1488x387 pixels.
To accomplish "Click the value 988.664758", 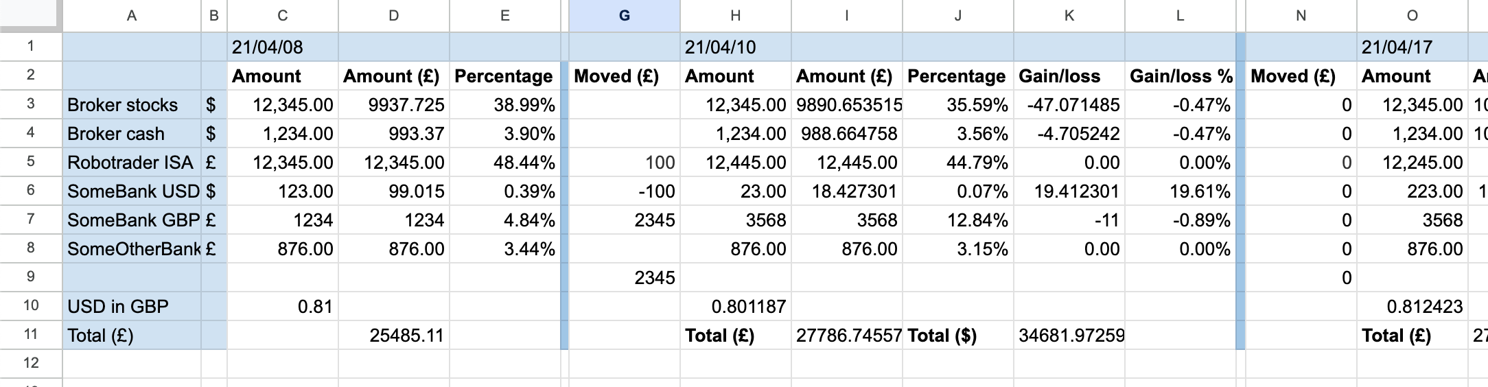I will [847, 134].
